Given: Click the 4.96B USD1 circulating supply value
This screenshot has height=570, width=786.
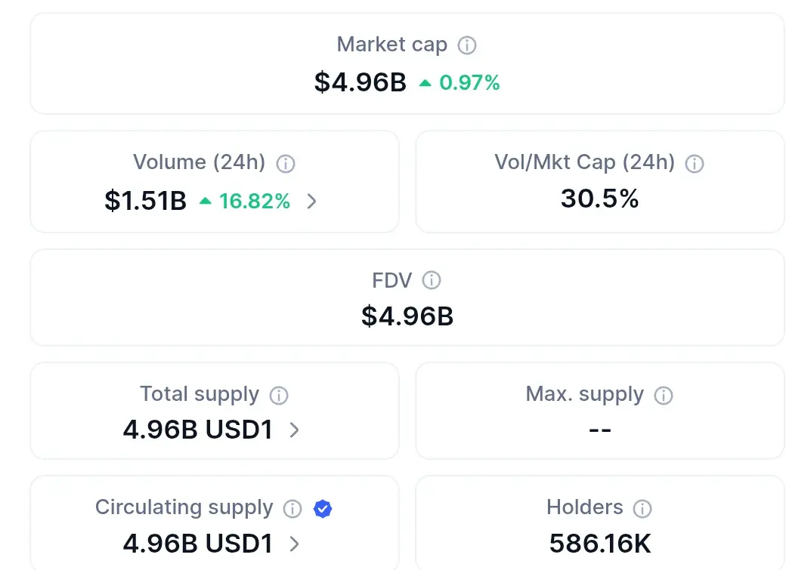Looking at the screenshot, I should (197, 543).
